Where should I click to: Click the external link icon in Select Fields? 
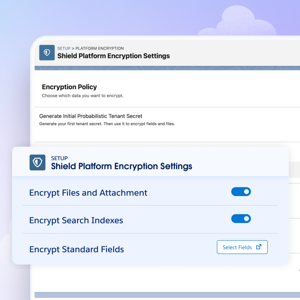click(x=259, y=247)
